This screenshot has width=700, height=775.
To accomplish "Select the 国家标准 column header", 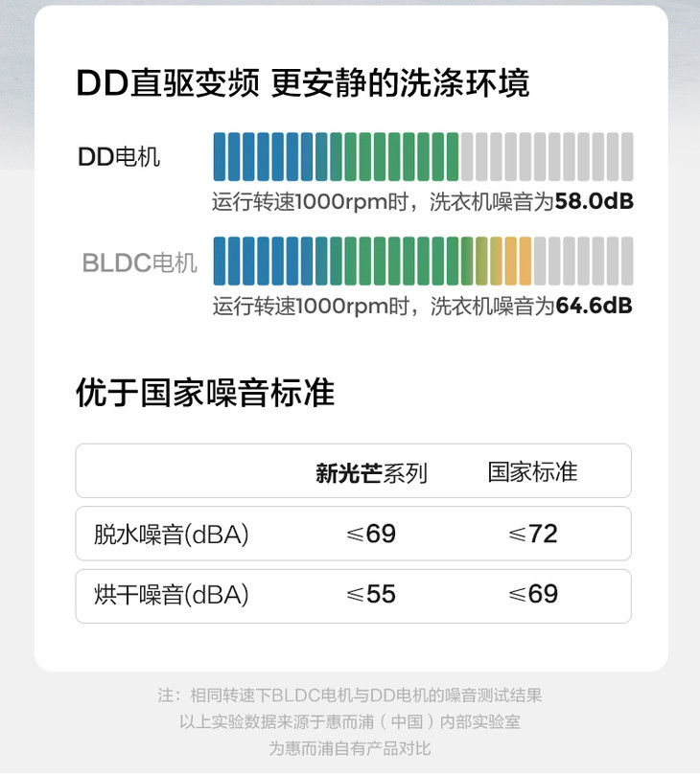I will pos(532,472).
